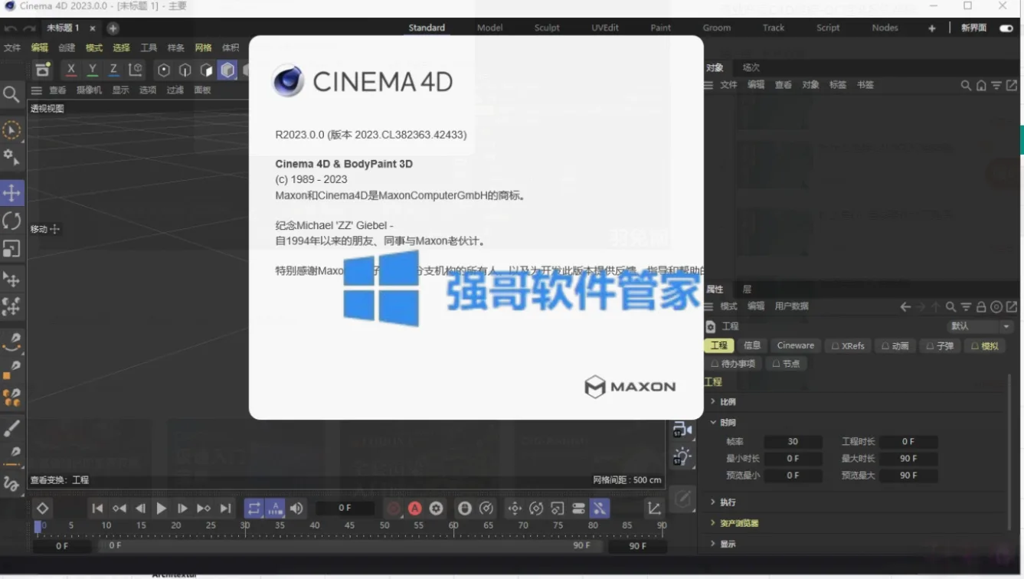Viewport: 1024px width, 579px height.
Task: Select the brush paint tool icon
Action: pyautogui.click(x=11, y=428)
